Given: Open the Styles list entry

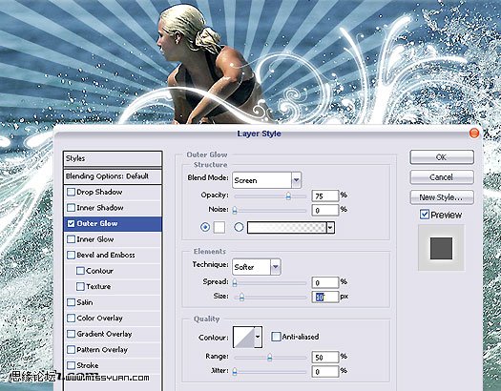Looking at the screenshot, I should (113, 158).
